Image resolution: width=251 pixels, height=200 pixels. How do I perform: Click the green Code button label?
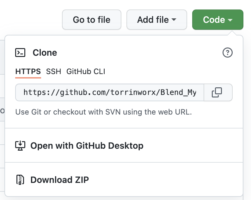coord(214,20)
